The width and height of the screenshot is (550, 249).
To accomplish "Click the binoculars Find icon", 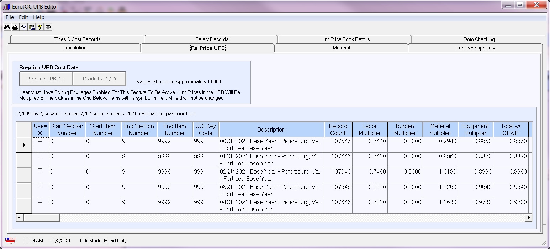I will pos(7,27).
